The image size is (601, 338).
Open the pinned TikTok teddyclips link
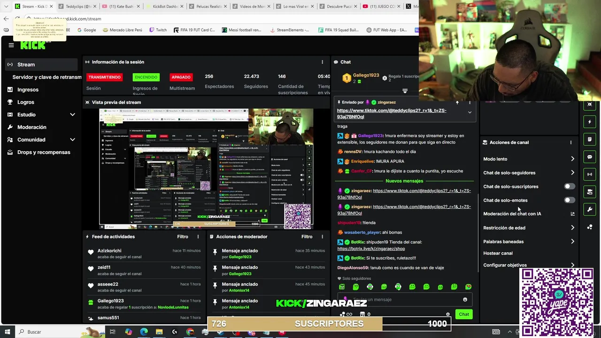coord(392,114)
